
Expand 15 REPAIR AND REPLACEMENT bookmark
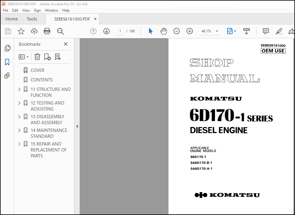click(x=19, y=144)
